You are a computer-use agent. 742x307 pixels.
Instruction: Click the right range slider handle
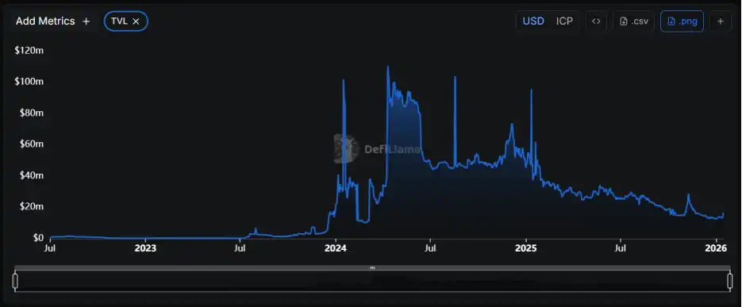730,281
